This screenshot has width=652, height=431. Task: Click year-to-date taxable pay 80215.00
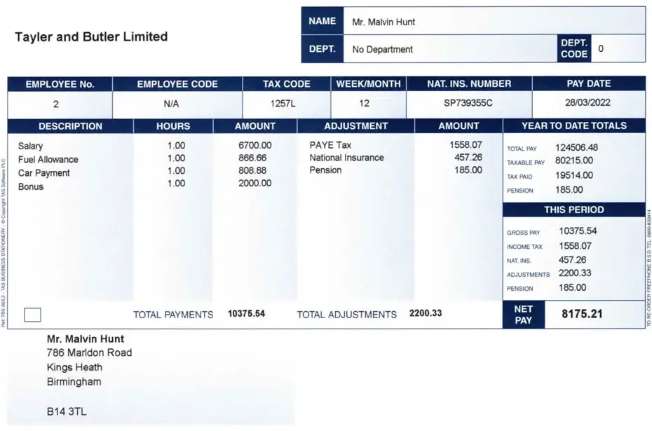(x=574, y=160)
